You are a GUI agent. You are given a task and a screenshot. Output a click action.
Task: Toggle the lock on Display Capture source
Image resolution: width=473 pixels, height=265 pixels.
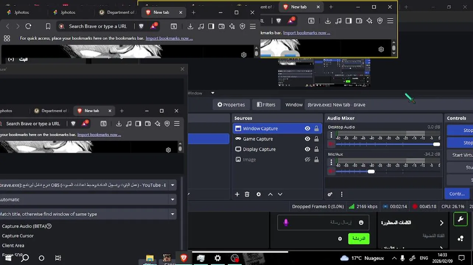pyautogui.click(x=316, y=149)
